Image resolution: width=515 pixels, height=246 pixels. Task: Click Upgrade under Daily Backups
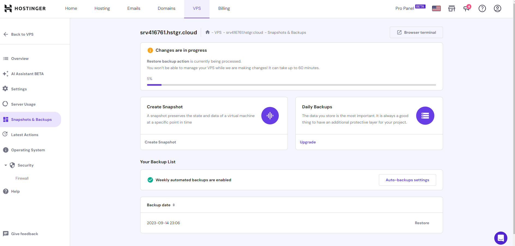point(308,142)
